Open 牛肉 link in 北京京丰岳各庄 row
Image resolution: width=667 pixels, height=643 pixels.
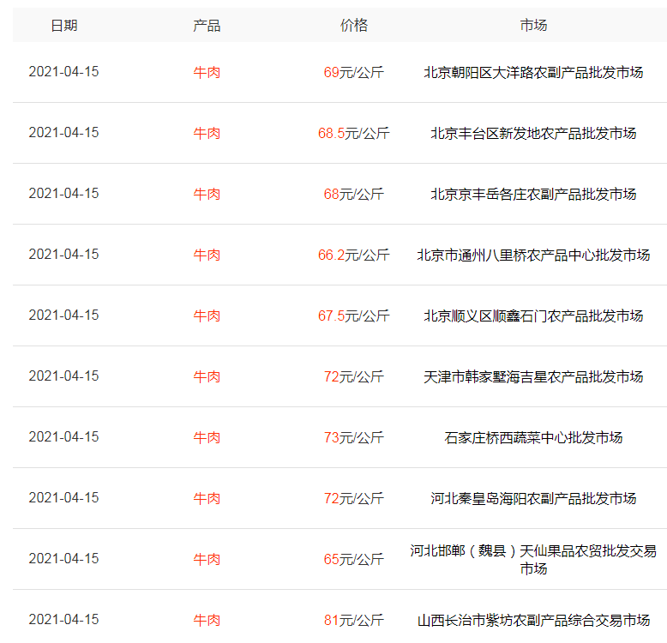coord(207,194)
